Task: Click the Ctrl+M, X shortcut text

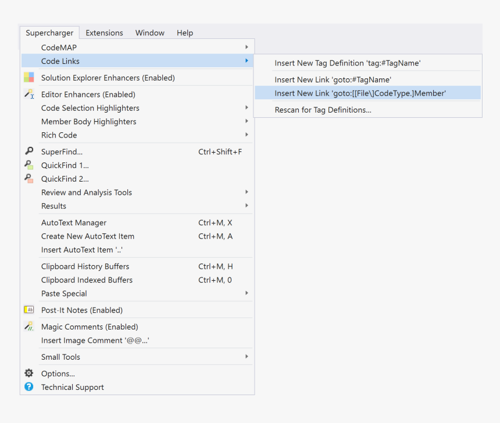Action: tap(215, 222)
